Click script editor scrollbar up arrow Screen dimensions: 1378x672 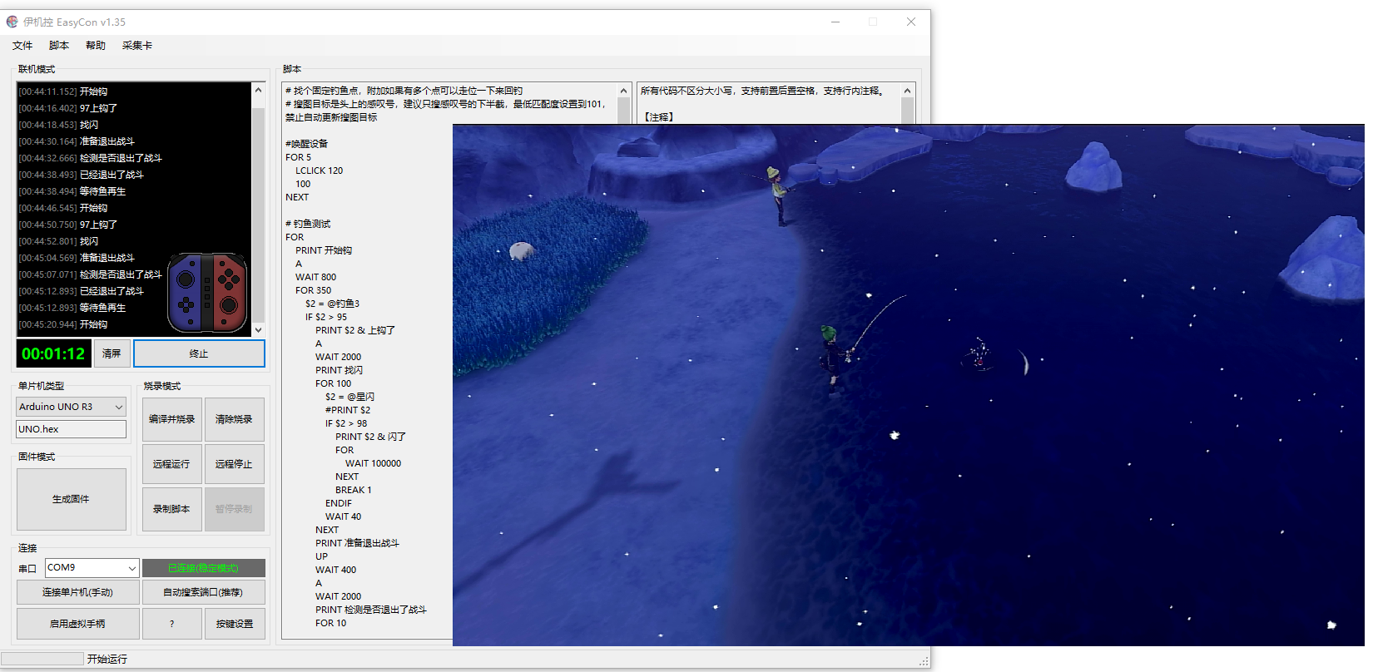click(624, 90)
